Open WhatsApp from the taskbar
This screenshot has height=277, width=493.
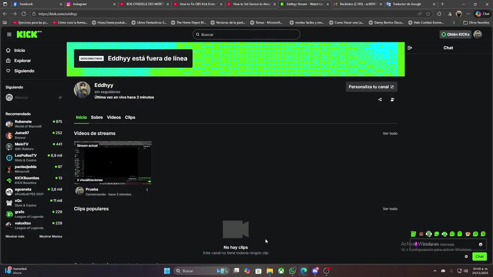[x=292, y=271]
